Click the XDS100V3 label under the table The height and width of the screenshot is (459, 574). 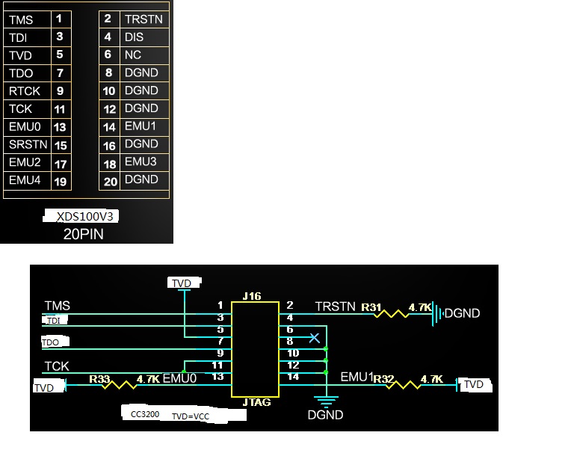coord(84,217)
